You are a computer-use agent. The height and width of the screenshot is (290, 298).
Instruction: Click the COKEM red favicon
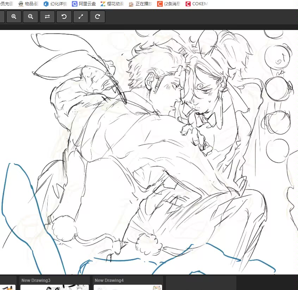pyautogui.click(x=188, y=4)
